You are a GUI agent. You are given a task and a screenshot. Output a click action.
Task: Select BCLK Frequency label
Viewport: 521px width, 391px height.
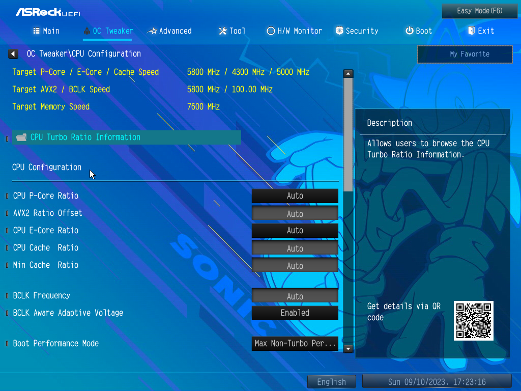pos(42,296)
